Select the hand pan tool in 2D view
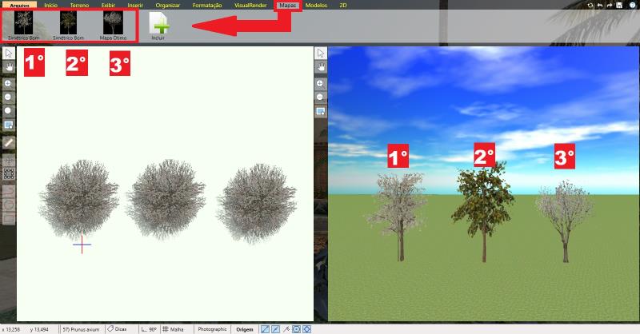Screen dimensions: 640x334 8,67
